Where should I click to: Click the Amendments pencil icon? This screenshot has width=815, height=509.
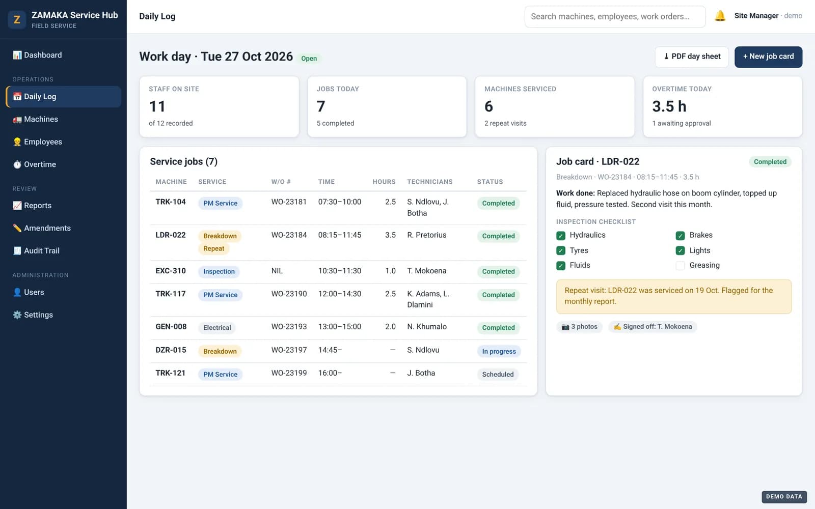[x=17, y=228]
